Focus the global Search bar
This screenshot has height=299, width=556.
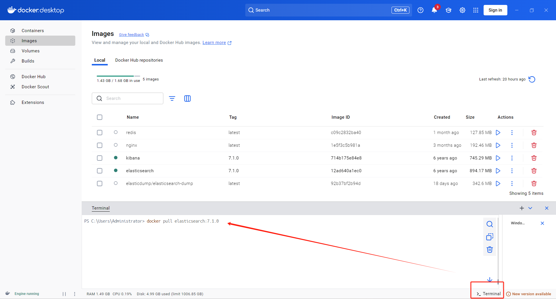(x=328, y=10)
